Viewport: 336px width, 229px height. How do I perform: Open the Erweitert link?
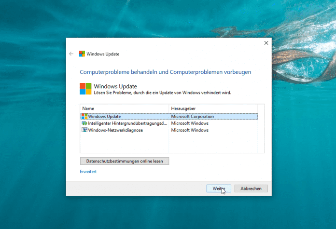[x=88, y=172]
